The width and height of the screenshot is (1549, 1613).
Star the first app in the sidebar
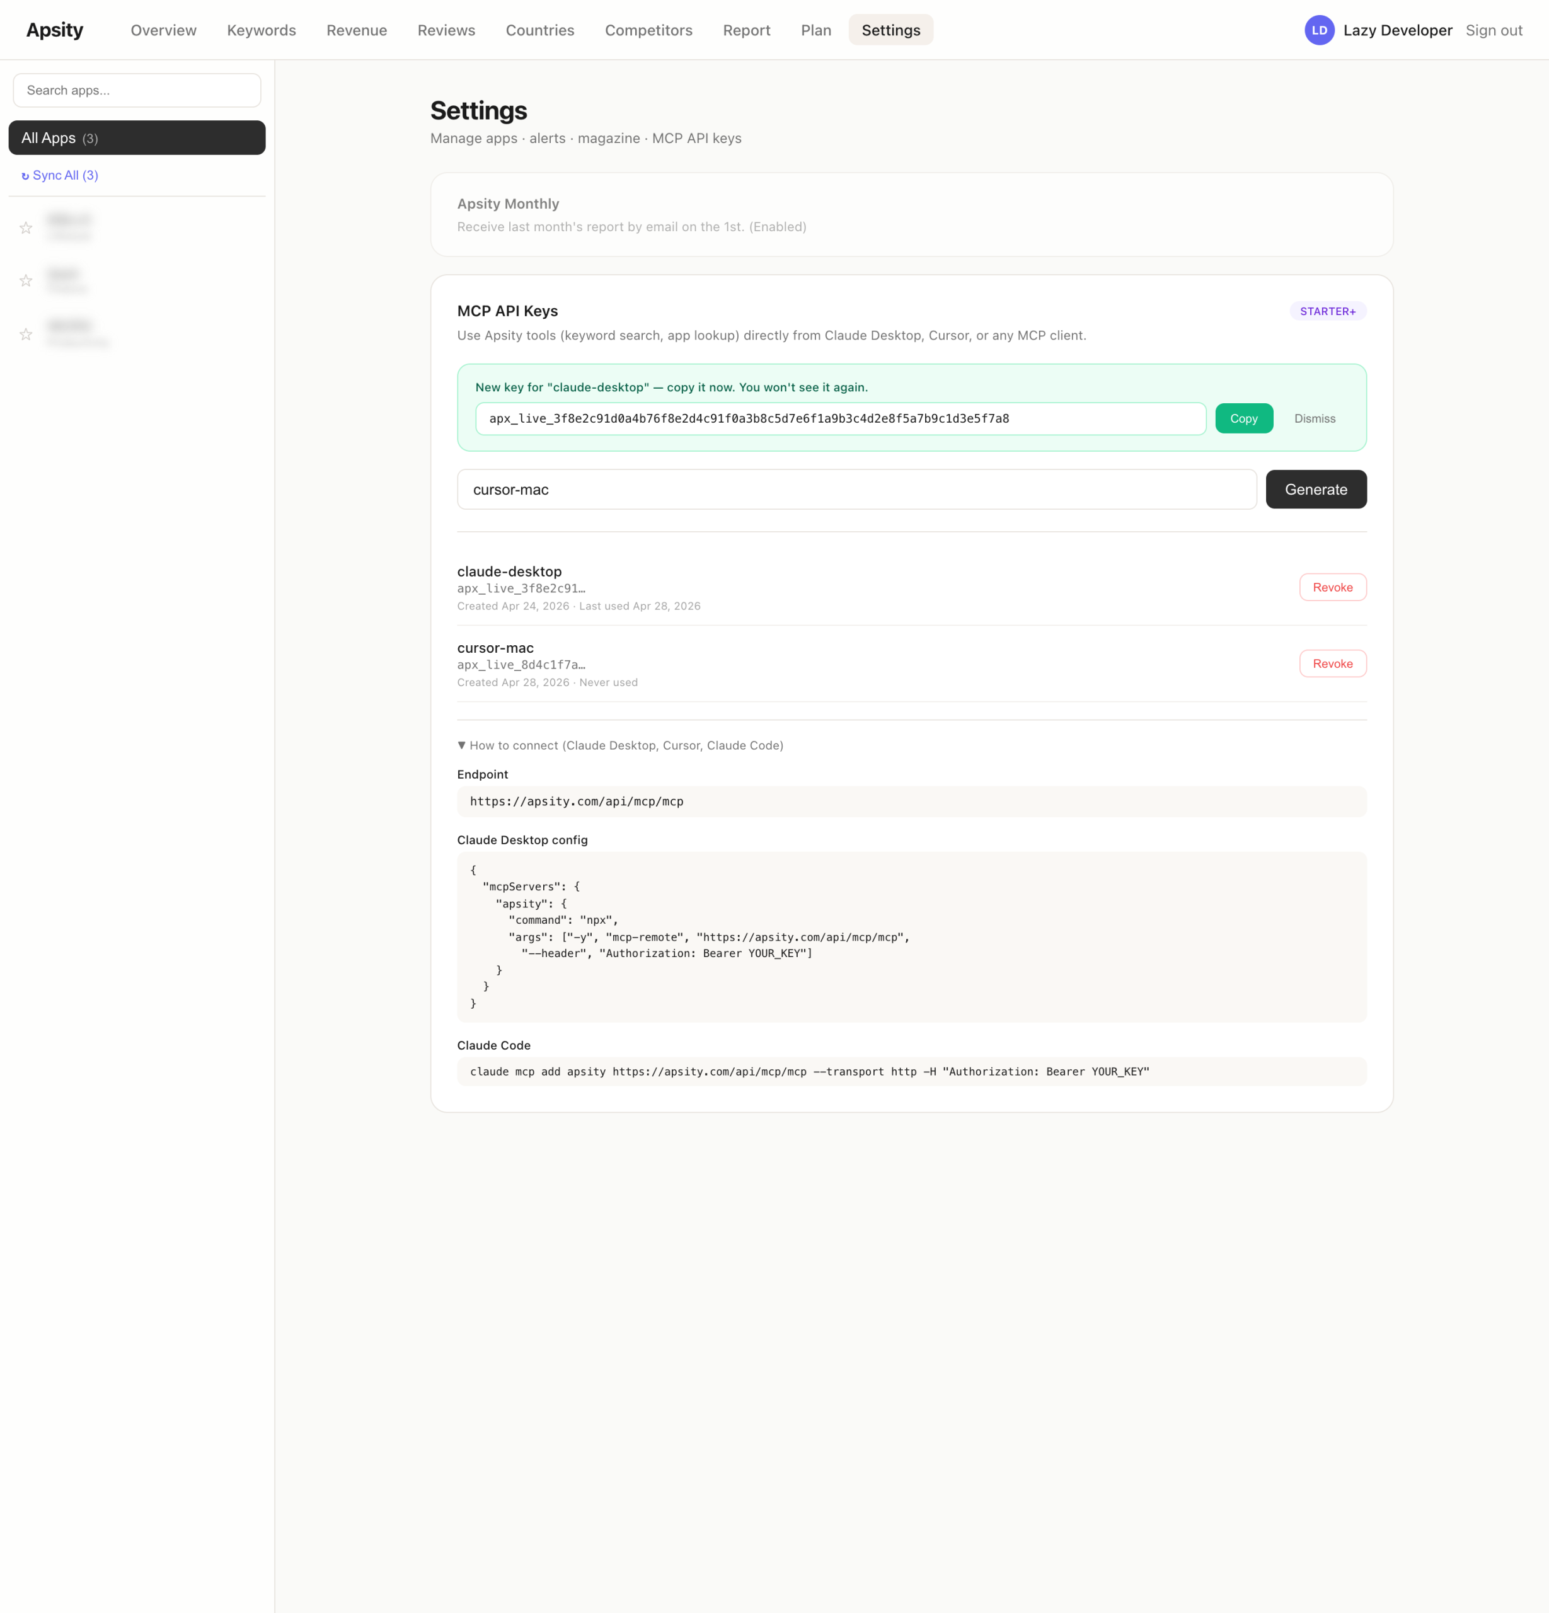click(x=25, y=227)
